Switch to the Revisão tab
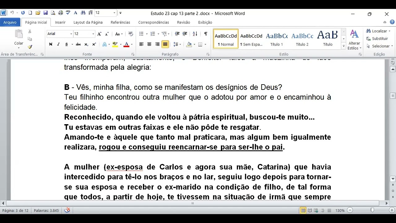The image size is (396, 223). point(183,22)
